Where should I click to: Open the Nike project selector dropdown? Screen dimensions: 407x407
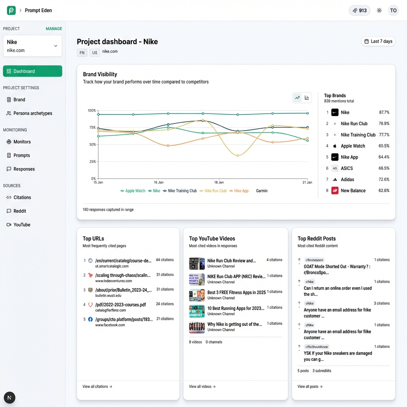(32, 46)
